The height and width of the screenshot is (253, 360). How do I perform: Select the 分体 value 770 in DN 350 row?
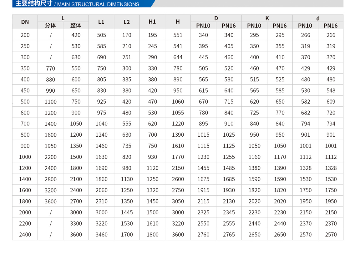coord(50,68)
